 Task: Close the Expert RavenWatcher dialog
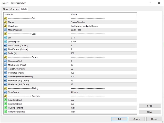coord(159,3)
